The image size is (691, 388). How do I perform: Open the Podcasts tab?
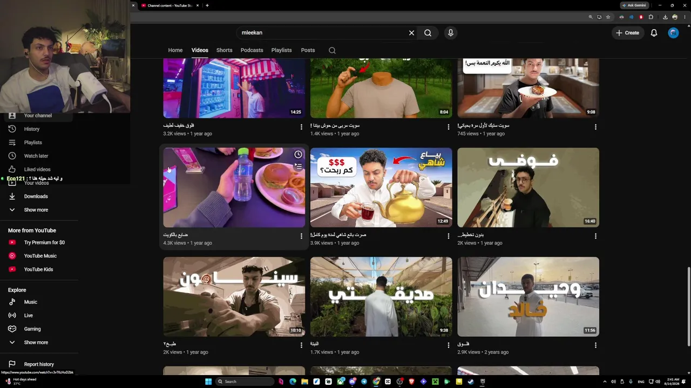point(252,50)
